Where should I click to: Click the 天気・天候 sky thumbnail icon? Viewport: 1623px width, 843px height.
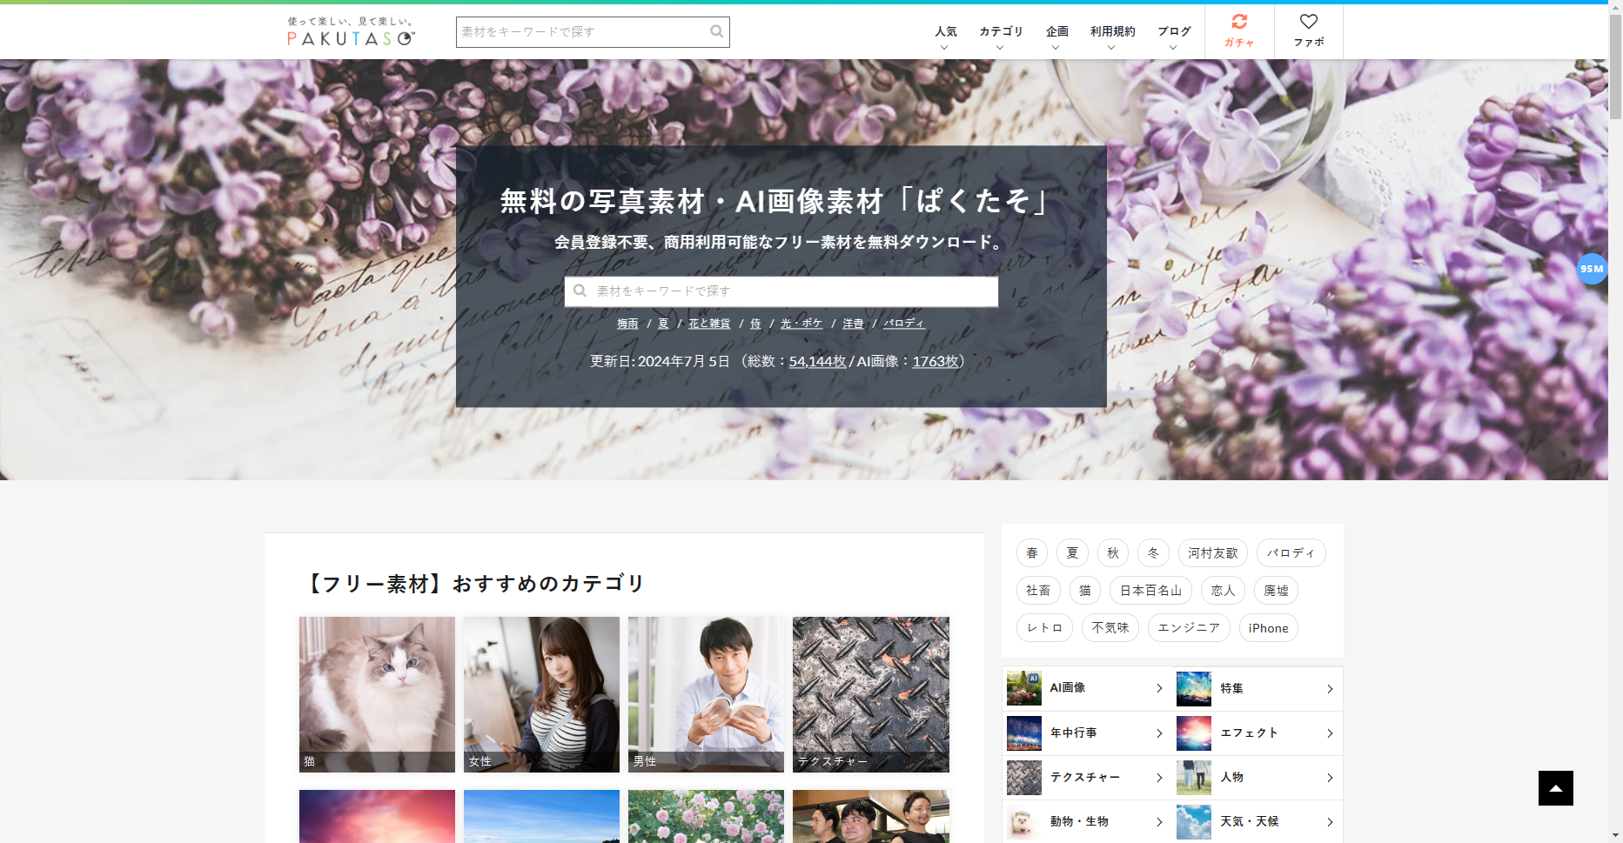click(x=1194, y=821)
